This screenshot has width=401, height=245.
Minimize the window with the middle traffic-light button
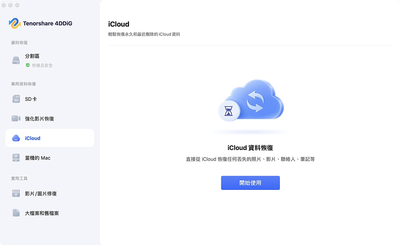(x=10, y=5)
